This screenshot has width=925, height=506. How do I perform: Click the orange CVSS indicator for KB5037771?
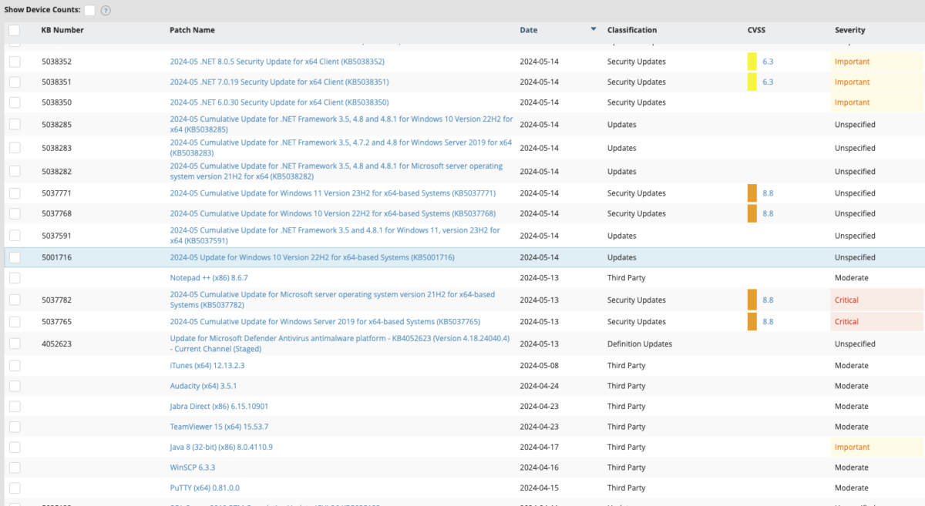[x=752, y=193]
